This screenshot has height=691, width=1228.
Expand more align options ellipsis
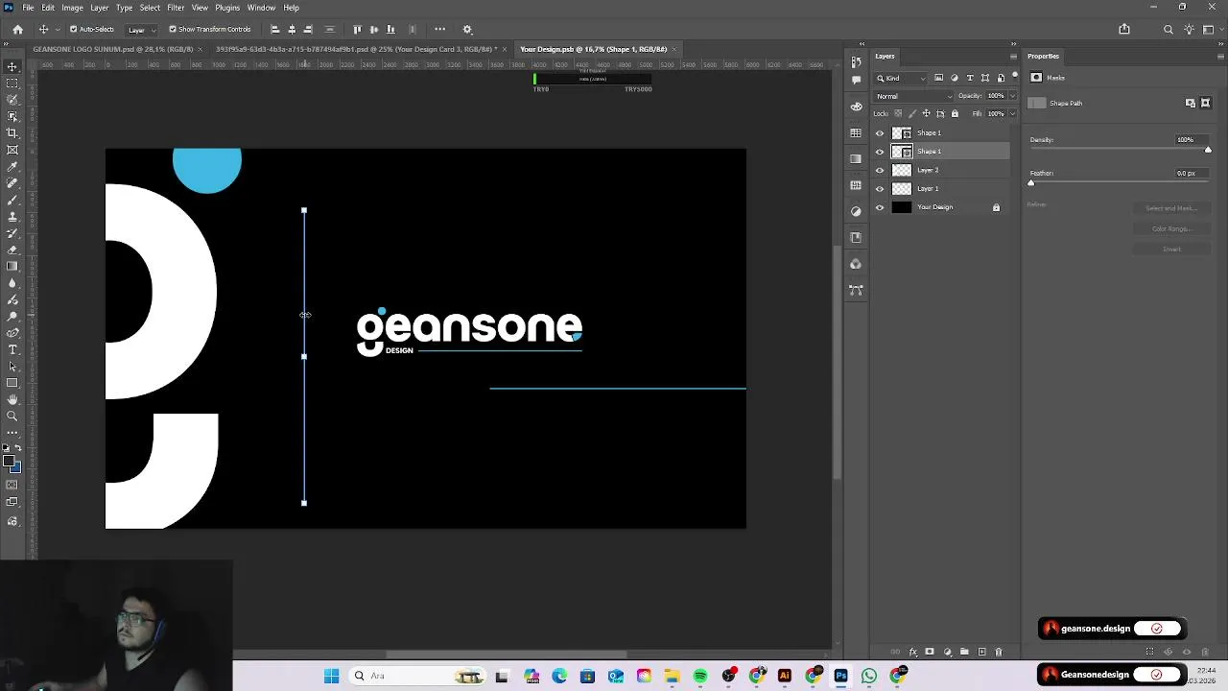tap(440, 30)
